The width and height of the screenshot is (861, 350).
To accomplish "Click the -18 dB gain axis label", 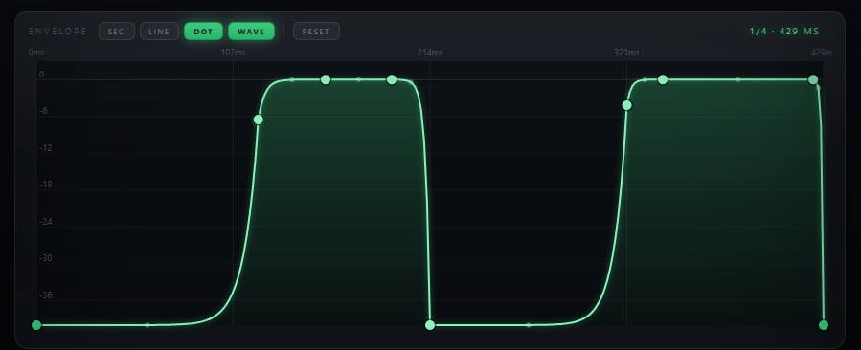I will pyautogui.click(x=45, y=185).
